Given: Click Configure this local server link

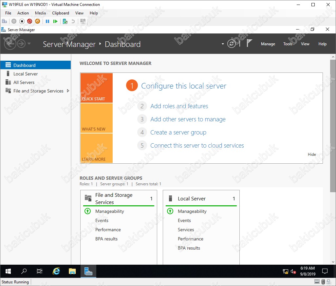Looking at the screenshot, I should (x=184, y=86).
